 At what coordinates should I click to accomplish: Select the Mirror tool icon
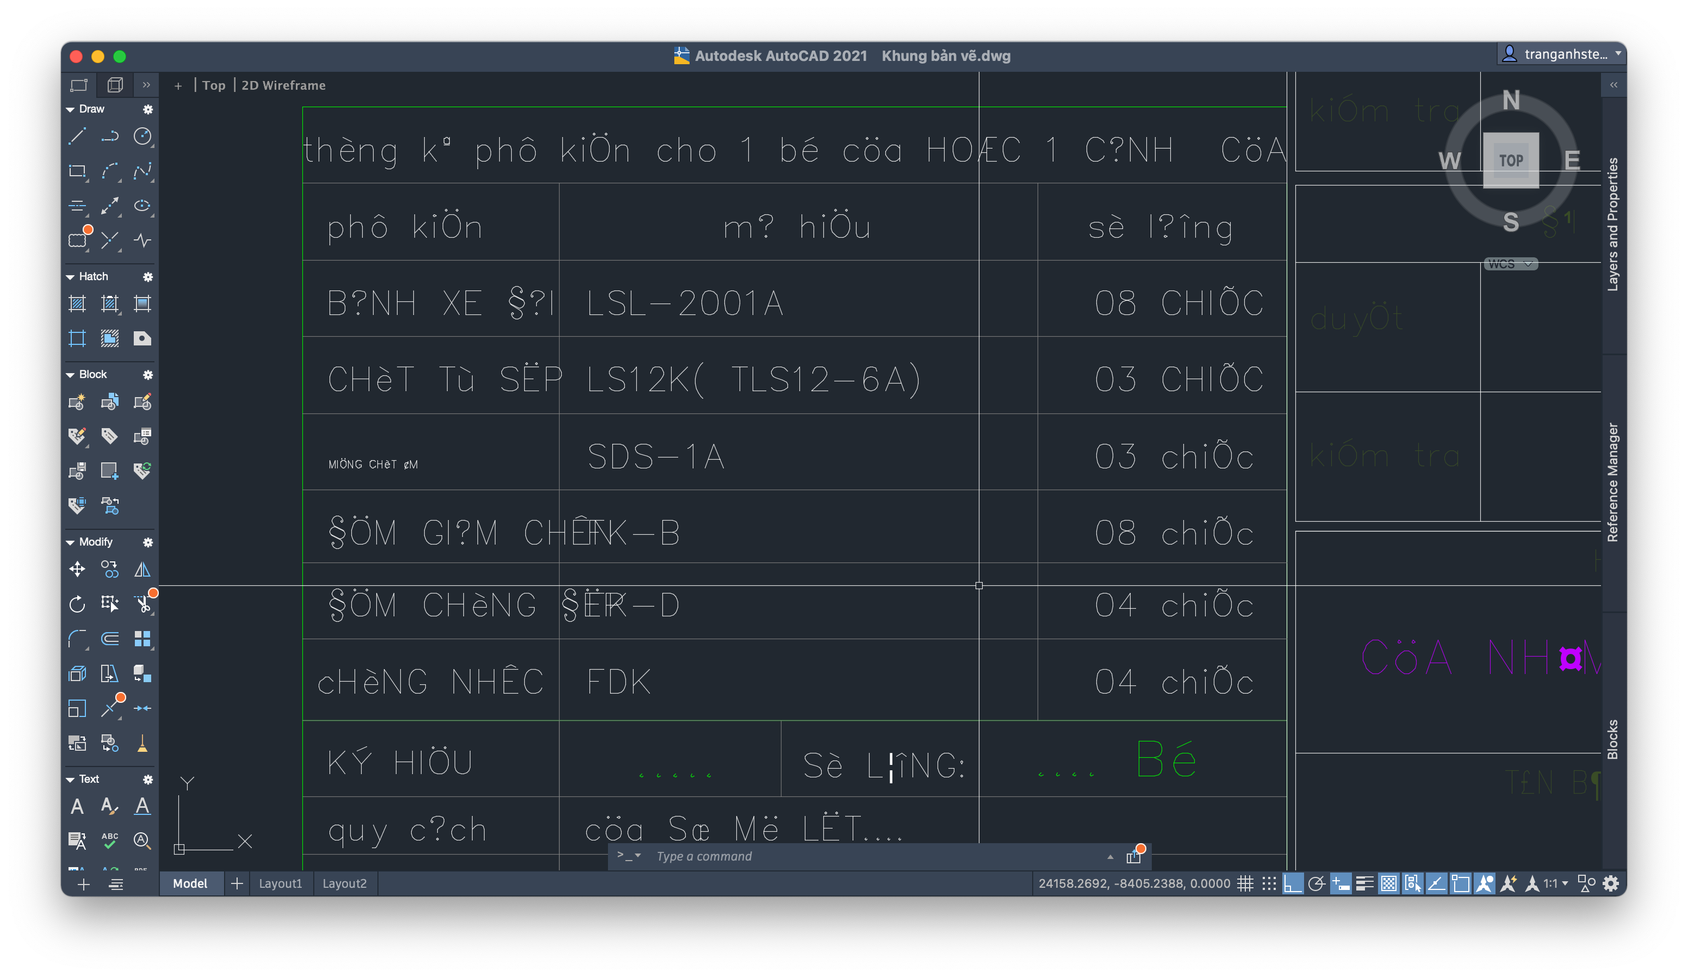pos(142,570)
